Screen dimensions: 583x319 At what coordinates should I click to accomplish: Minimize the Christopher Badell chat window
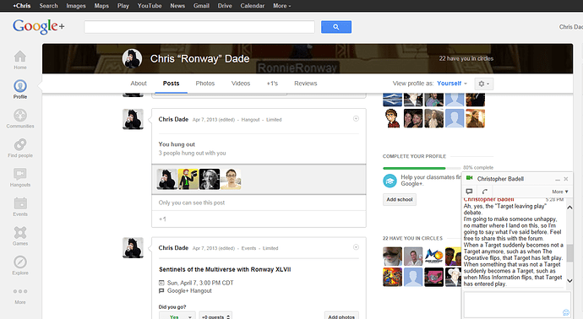558,180
